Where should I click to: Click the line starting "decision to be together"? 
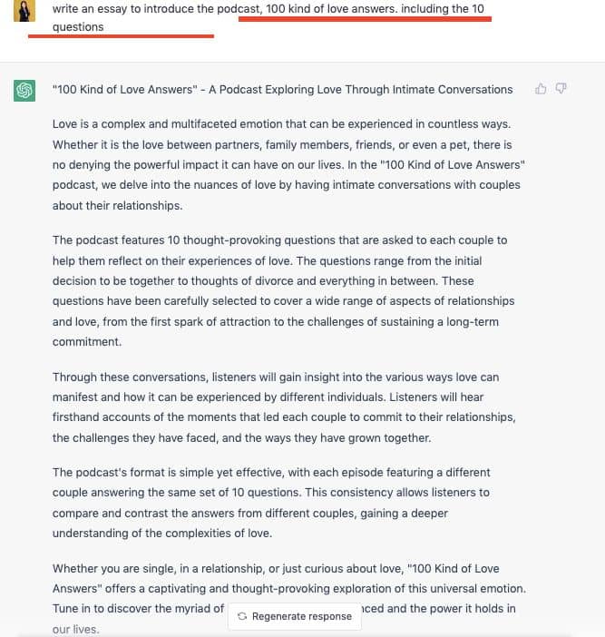click(x=263, y=280)
